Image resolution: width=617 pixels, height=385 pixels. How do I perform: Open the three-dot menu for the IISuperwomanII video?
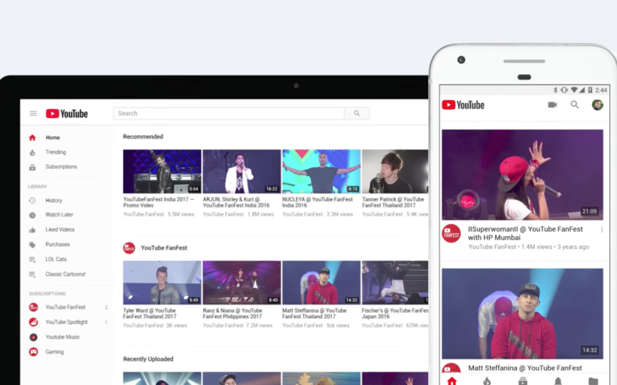pyautogui.click(x=601, y=229)
